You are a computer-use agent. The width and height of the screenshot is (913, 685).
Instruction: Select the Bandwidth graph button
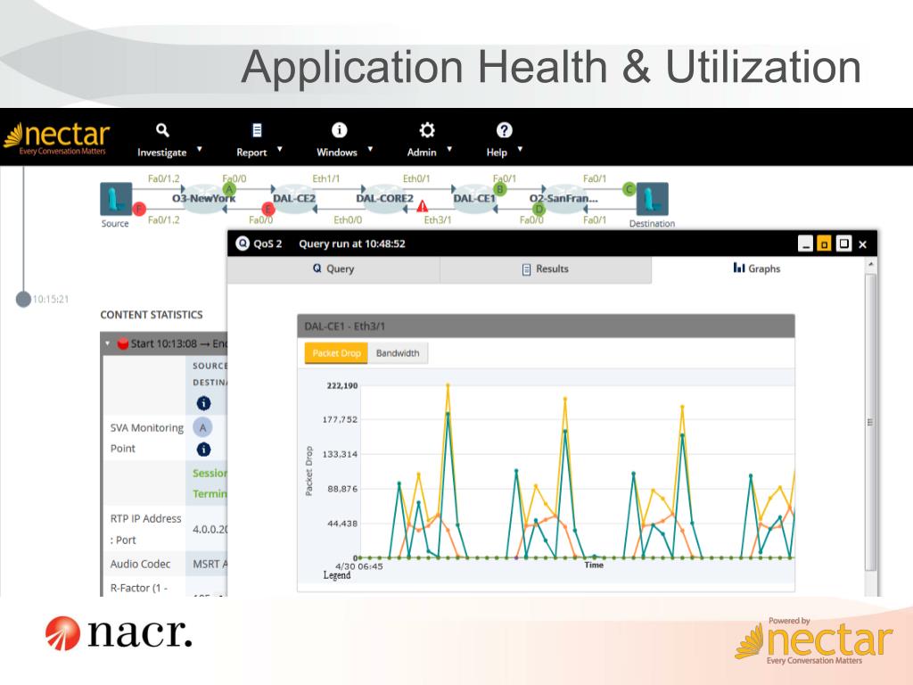point(398,353)
